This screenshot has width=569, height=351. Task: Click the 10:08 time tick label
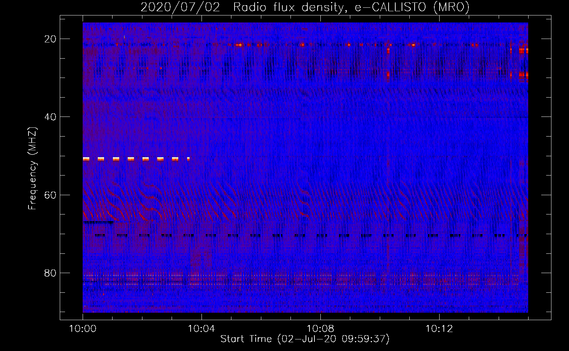(x=320, y=329)
